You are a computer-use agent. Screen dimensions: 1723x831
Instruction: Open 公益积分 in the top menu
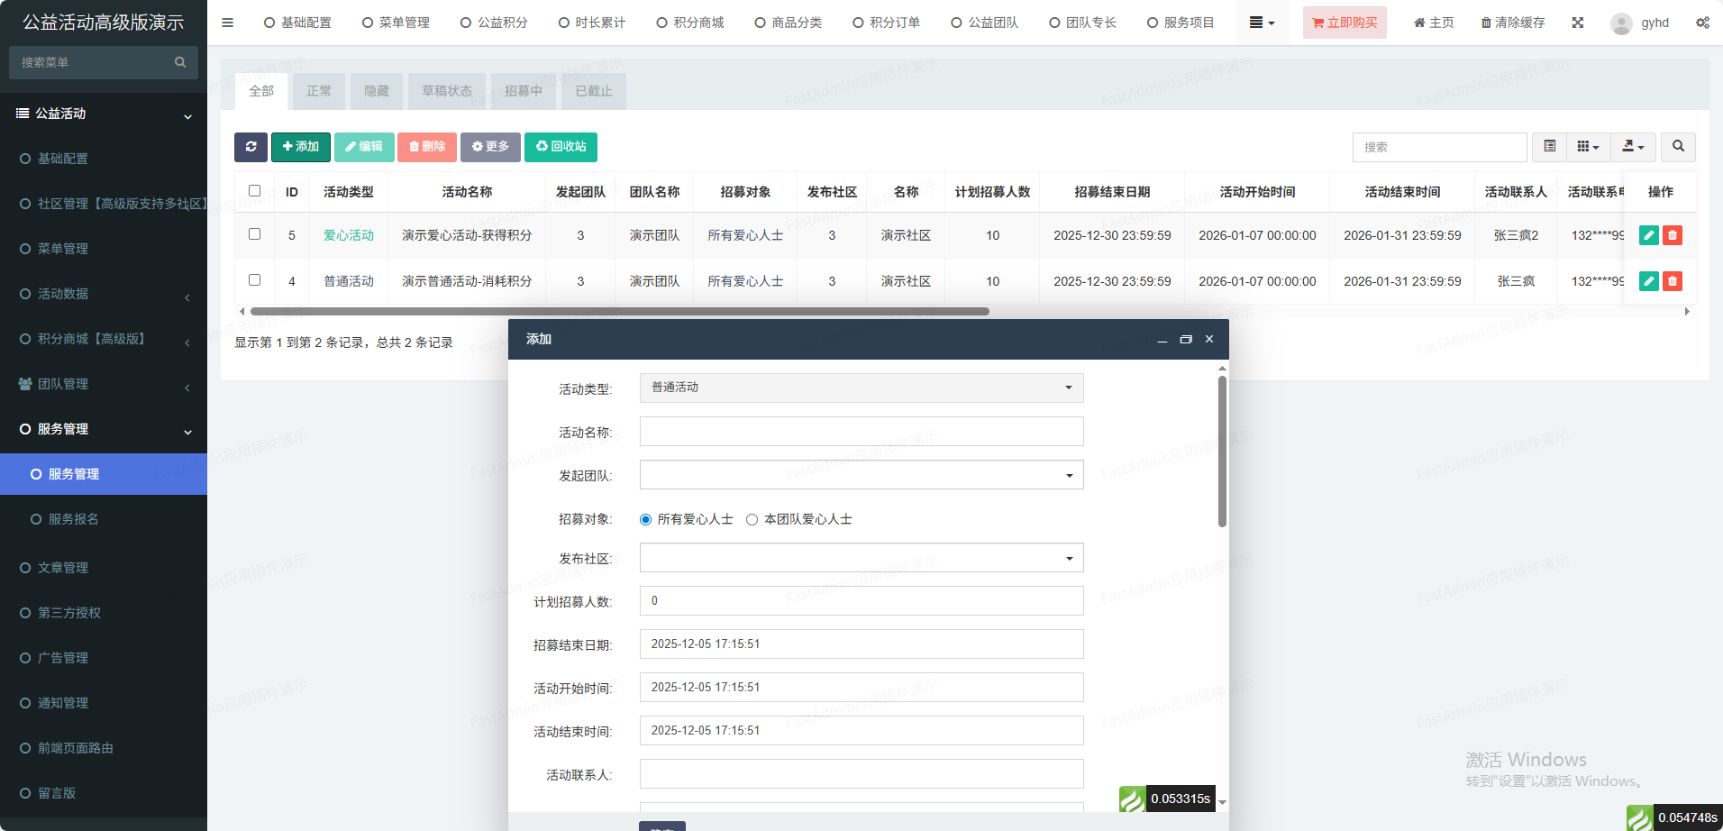click(494, 23)
